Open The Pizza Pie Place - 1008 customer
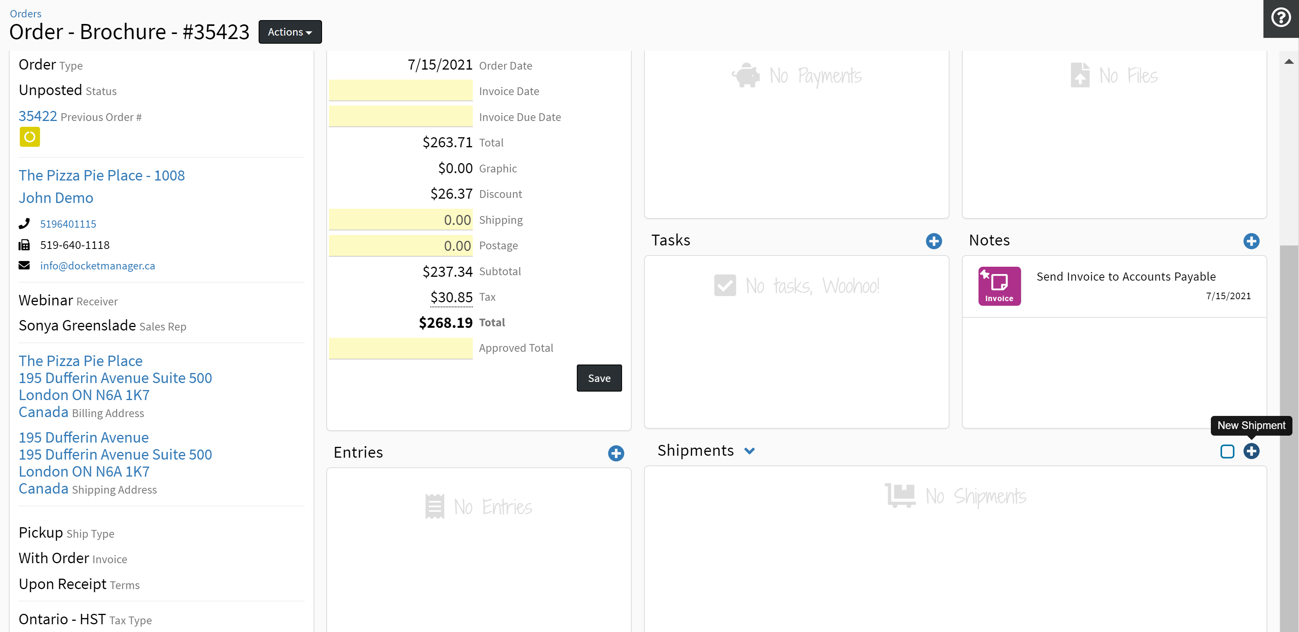Screen dimensions: 1299x632 (x=101, y=175)
